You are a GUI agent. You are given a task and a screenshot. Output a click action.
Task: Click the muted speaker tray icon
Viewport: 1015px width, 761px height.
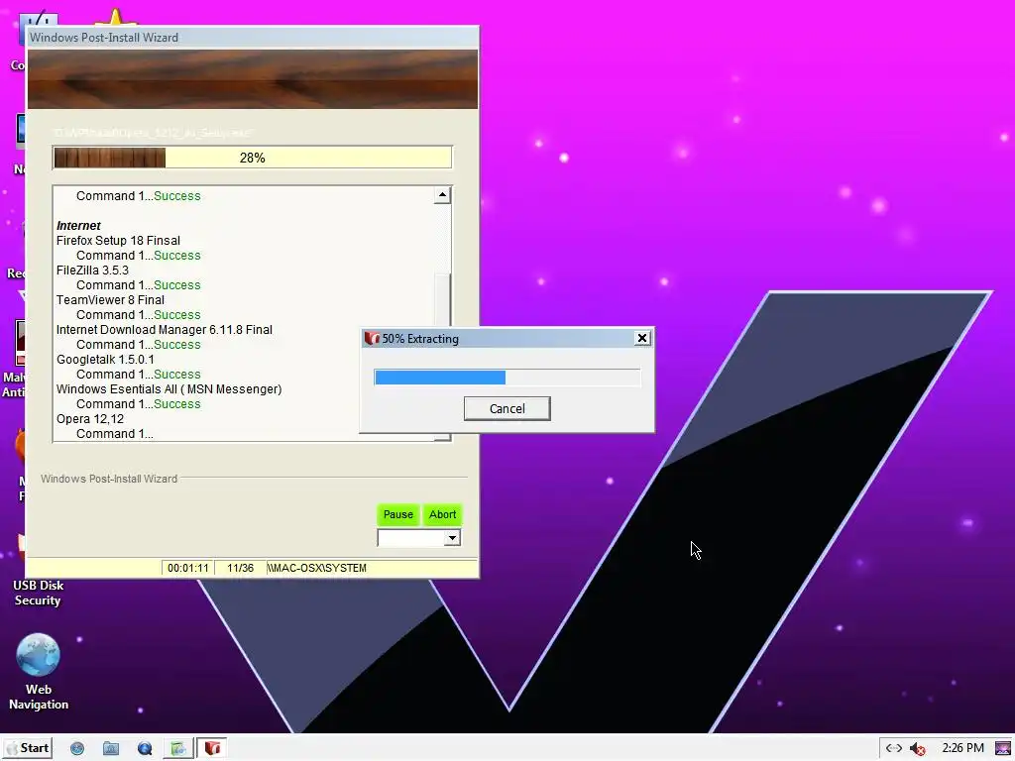point(918,749)
